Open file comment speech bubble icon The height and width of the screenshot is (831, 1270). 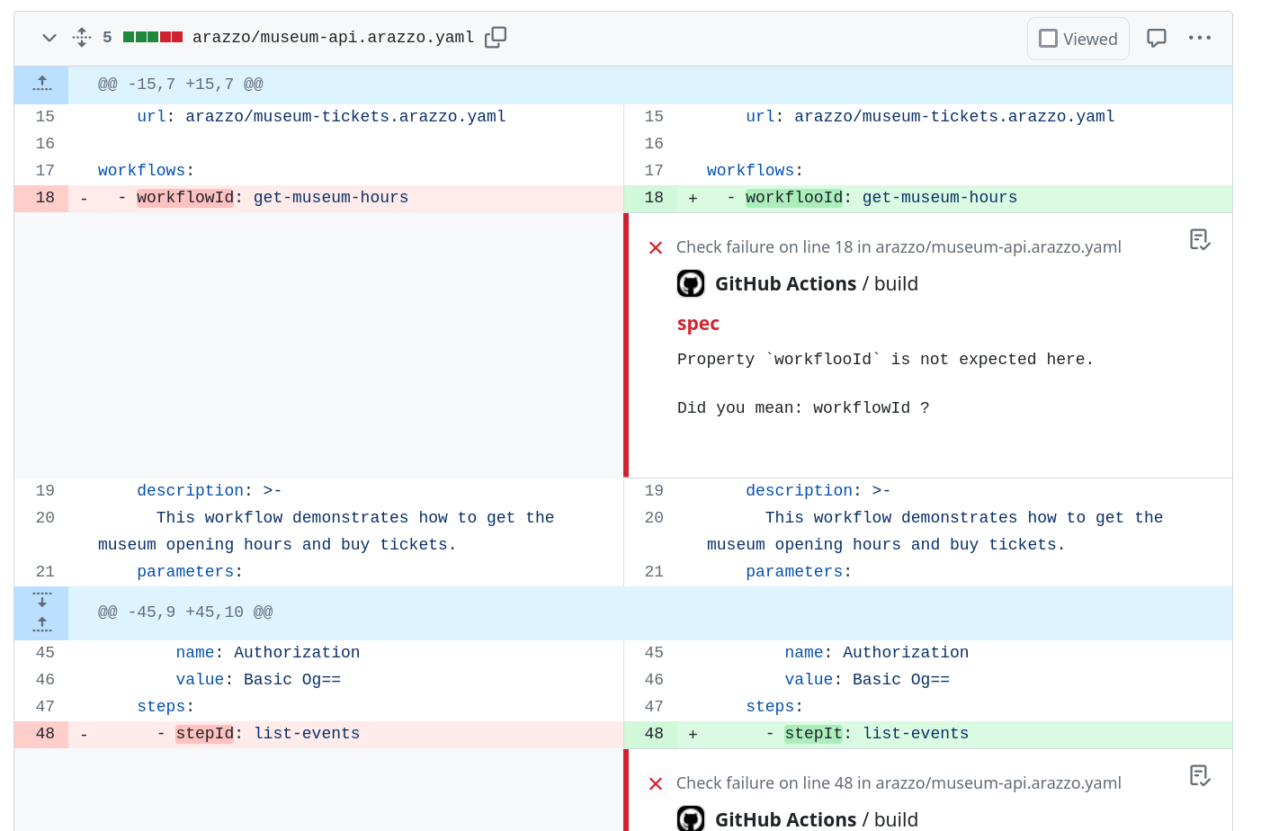coord(1157,38)
